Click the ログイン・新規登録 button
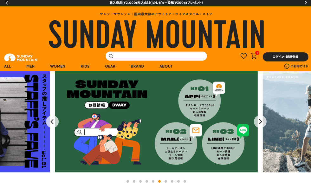This screenshot has width=311, height=190. 285,57
